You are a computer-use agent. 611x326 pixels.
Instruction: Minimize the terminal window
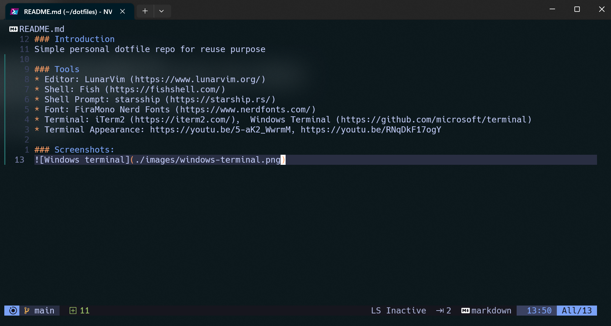click(553, 9)
